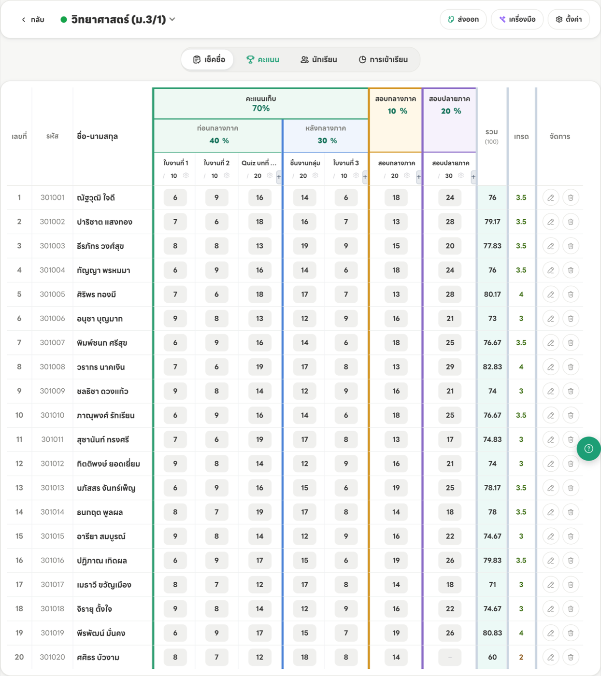The height and width of the screenshot is (676, 601).
Task: Open settings gear for ใบงานที่ 2 column
Action: [x=227, y=176]
